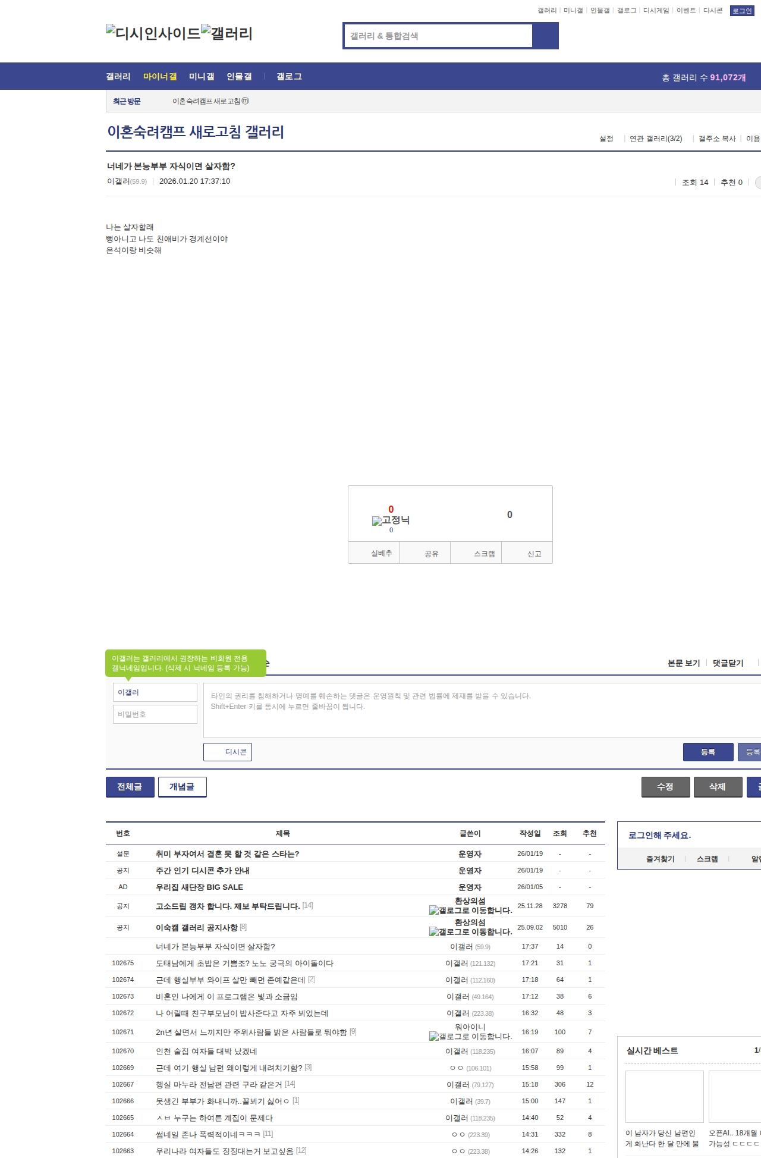Click the 삭제 button
Image resolution: width=761 pixels, height=1158 pixels.
(x=718, y=787)
